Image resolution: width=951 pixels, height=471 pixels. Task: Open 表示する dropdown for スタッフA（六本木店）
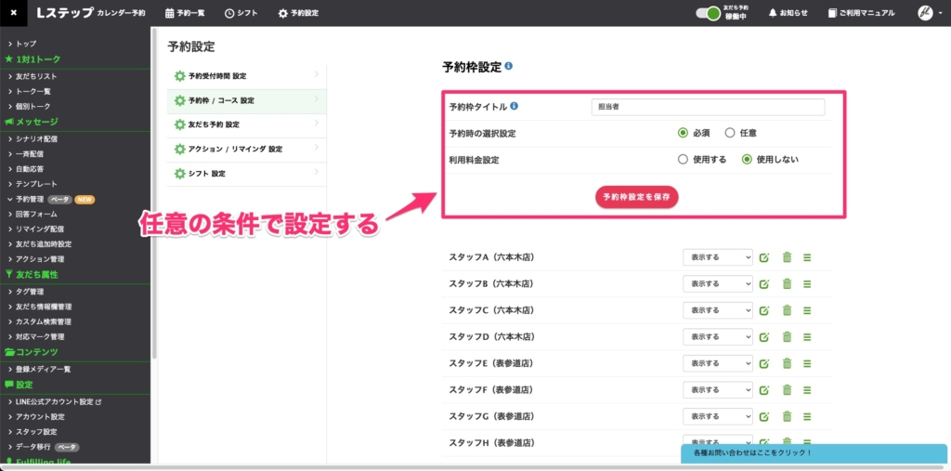coord(717,257)
